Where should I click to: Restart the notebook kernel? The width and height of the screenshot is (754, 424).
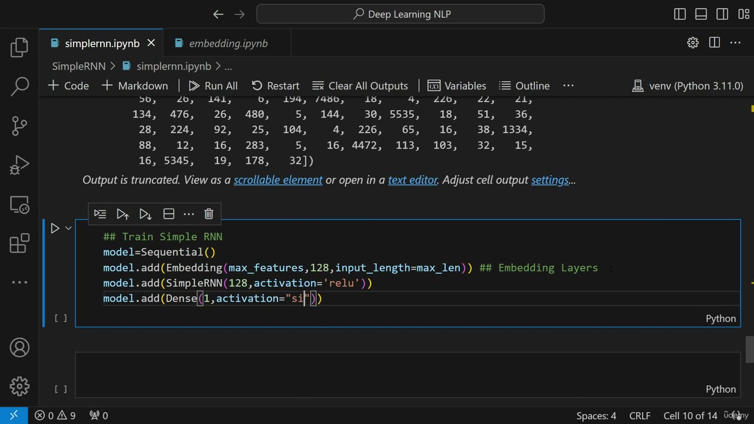click(x=276, y=85)
